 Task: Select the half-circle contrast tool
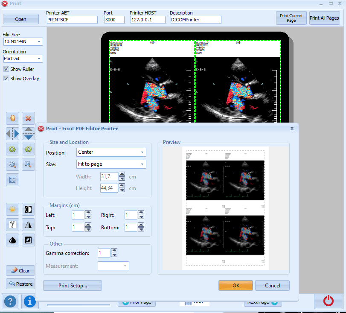(x=28, y=209)
